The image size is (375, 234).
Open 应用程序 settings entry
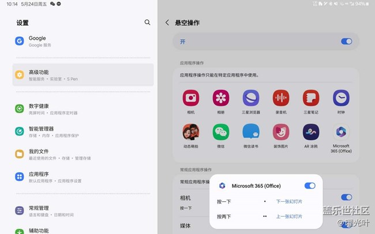83,176
